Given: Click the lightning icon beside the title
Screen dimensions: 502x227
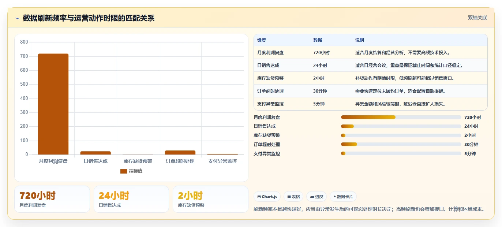Looking at the screenshot, I should 17,18.
